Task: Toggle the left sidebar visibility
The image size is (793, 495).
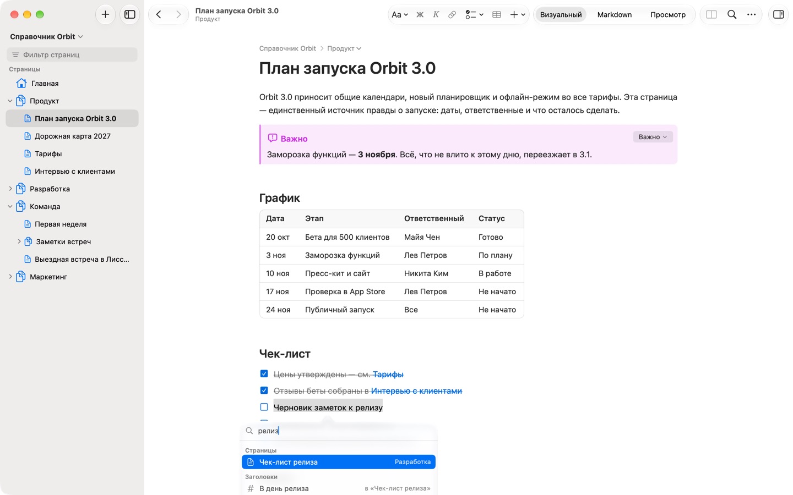Action: [130, 14]
